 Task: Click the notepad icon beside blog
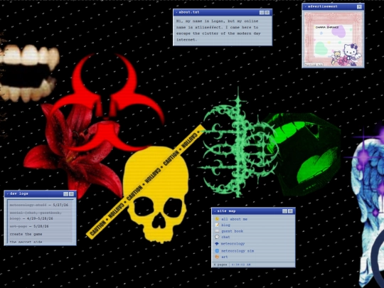coord(217,225)
